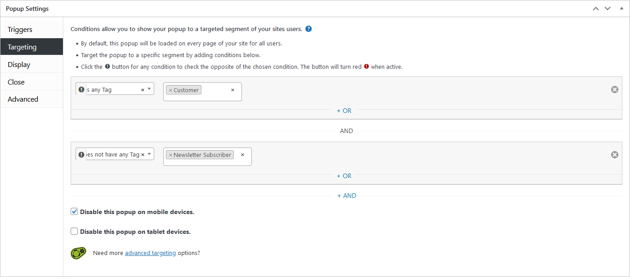Screen dimensions: 630x277
Task: Remove the first condition group
Action: [615, 89]
